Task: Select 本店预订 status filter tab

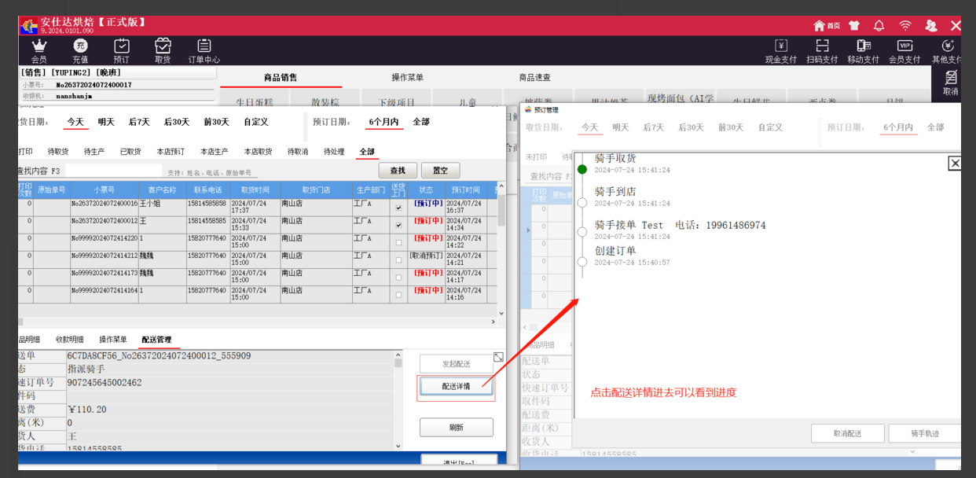Action: [x=170, y=152]
